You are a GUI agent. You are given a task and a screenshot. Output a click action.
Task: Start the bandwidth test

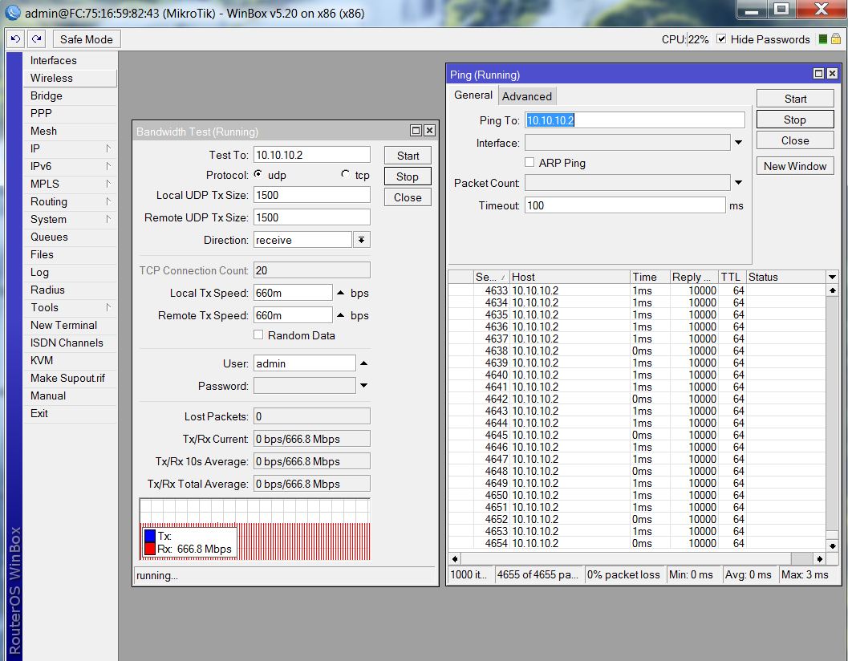(408, 156)
